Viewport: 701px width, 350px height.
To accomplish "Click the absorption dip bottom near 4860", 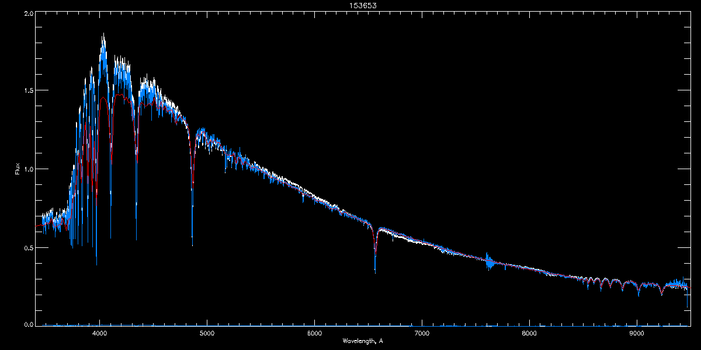I will click(x=192, y=244).
